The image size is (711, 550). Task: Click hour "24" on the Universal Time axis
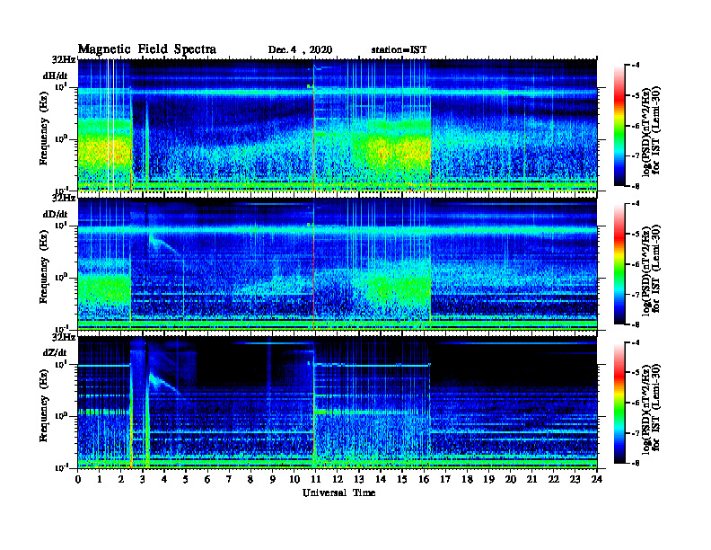pyautogui.click(x=597, y=480)
